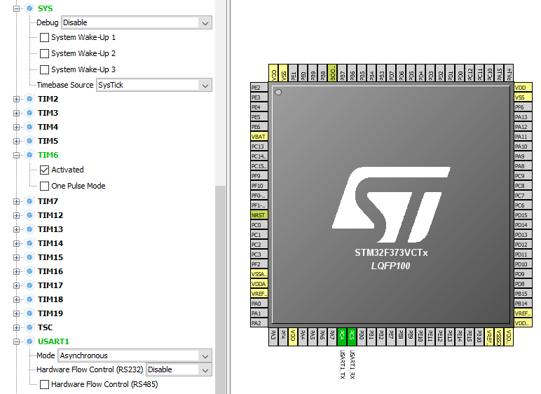Enable System Wake-Up 3 checkbox
This screenshot has width=541, height=394.
44,69
